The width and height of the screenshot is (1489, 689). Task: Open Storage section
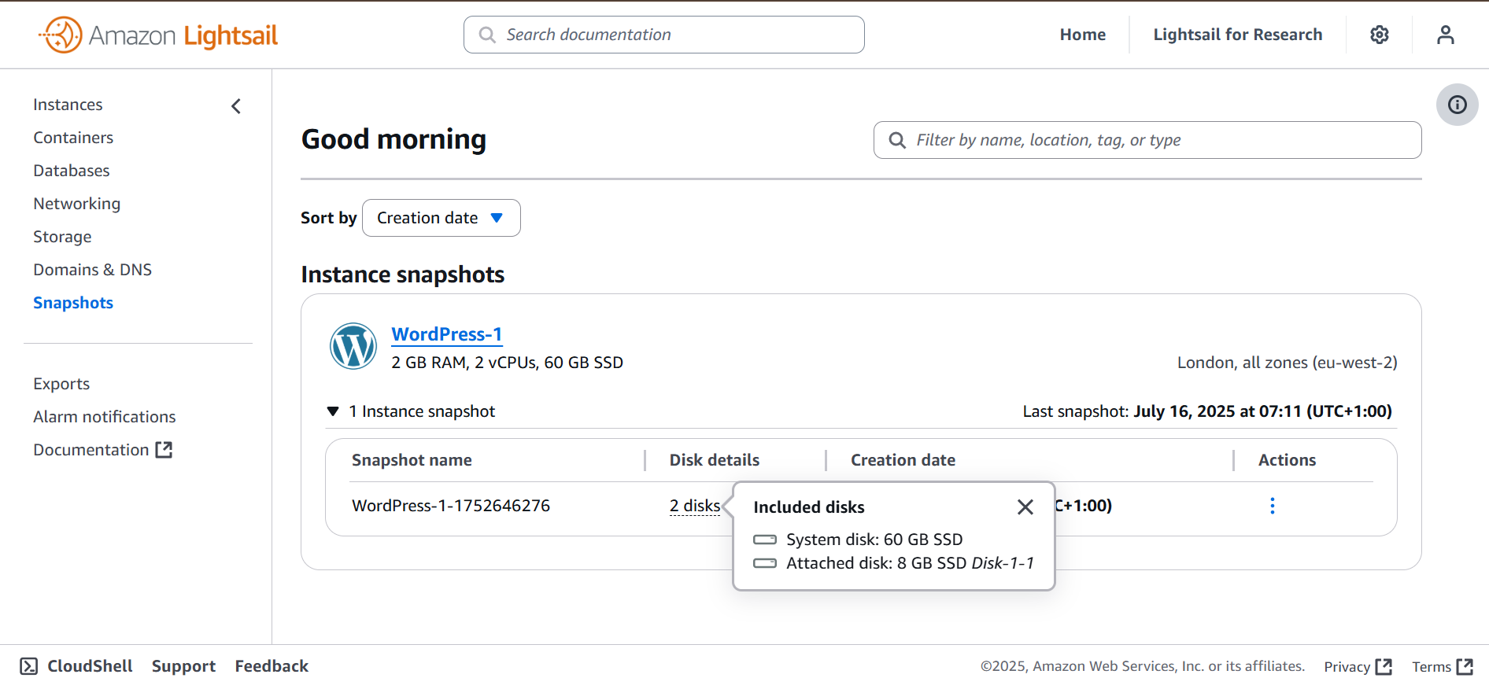click(62, 237)
